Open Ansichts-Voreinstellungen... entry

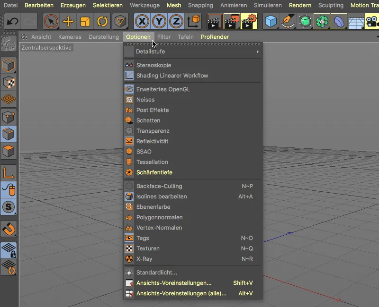pos(193,283)
